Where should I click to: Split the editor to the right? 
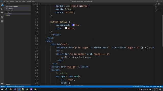(x=159, y=4)
